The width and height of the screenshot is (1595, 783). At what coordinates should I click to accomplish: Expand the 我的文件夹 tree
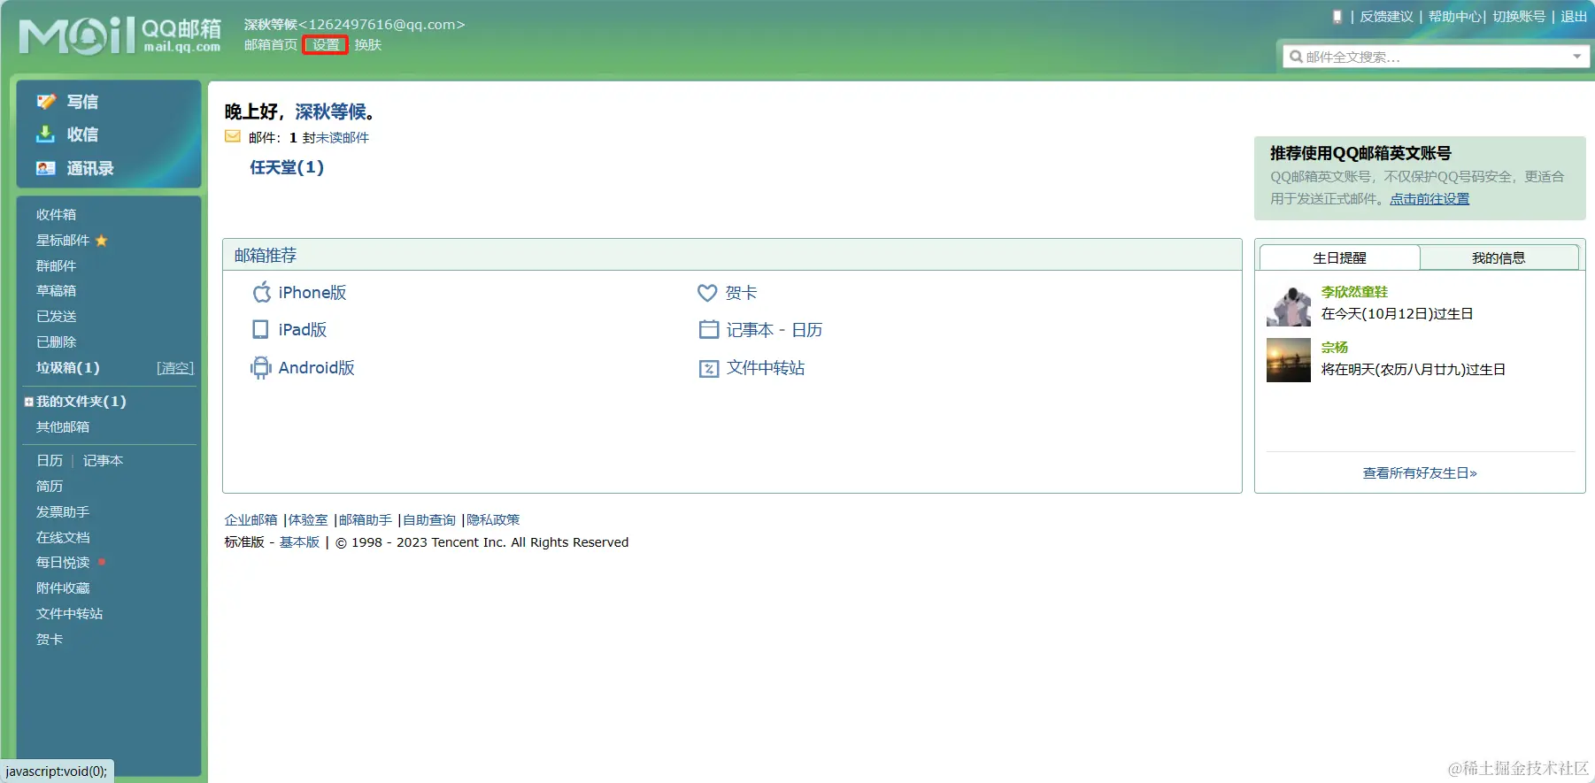tap(29, 402)
